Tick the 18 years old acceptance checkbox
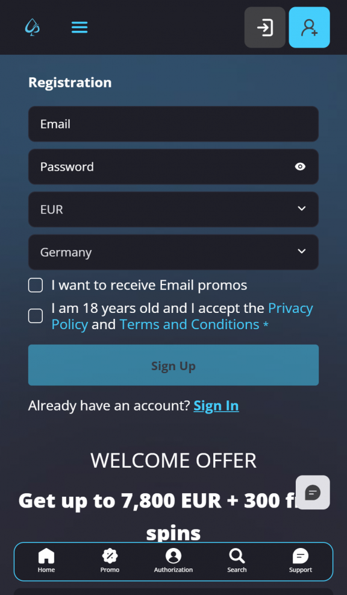 click(x=36, y=316)
